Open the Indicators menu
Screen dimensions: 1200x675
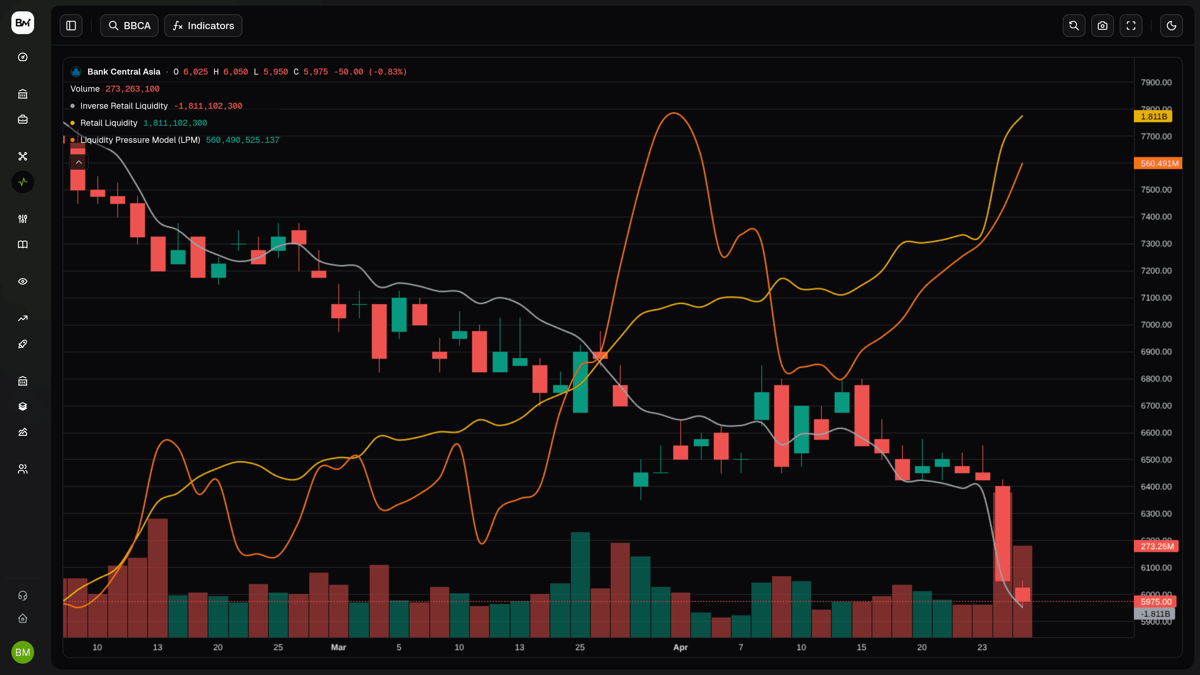203,26
